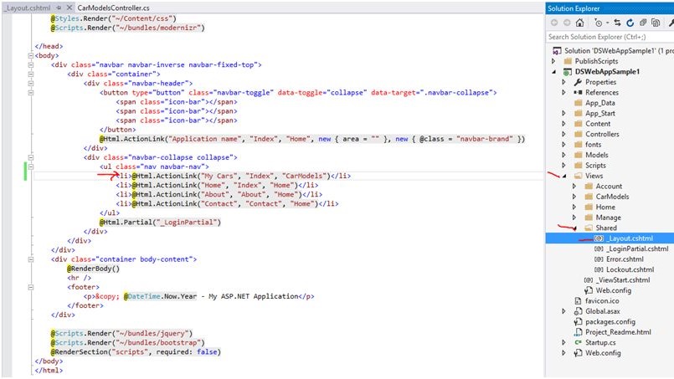Viewport: 674px width, 379px height.
Task: Click the Project_Readme.html file icon
Action: pyautogui.click(x=579, y=332)
